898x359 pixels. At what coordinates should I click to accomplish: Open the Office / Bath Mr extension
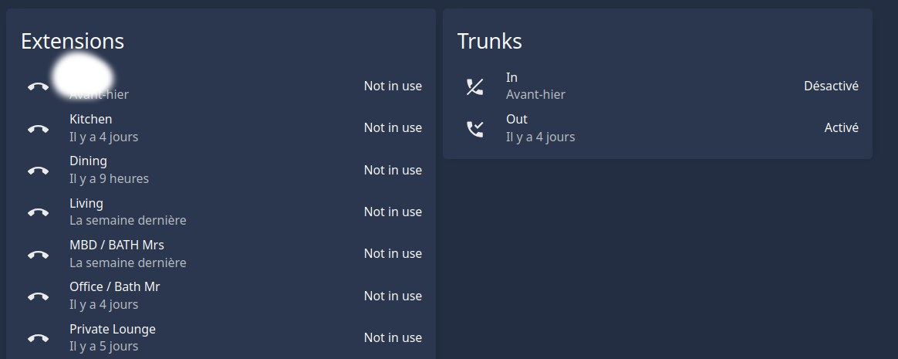click(x=114, y=287)
